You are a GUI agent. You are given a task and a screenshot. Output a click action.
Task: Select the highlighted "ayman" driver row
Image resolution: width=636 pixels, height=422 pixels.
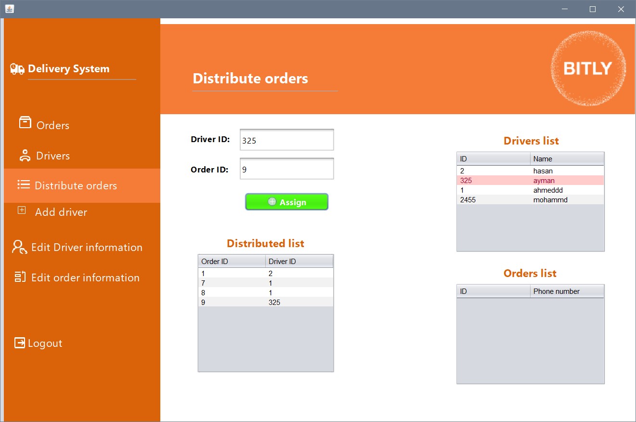[531, 180]
